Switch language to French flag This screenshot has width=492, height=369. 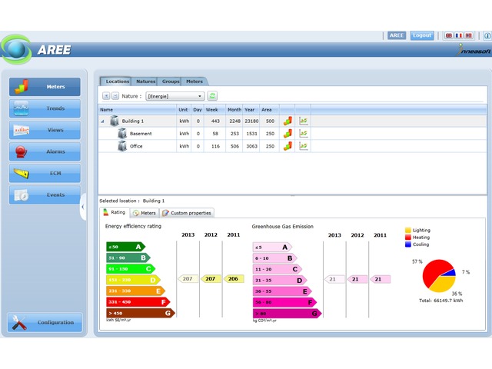(460, 35)
